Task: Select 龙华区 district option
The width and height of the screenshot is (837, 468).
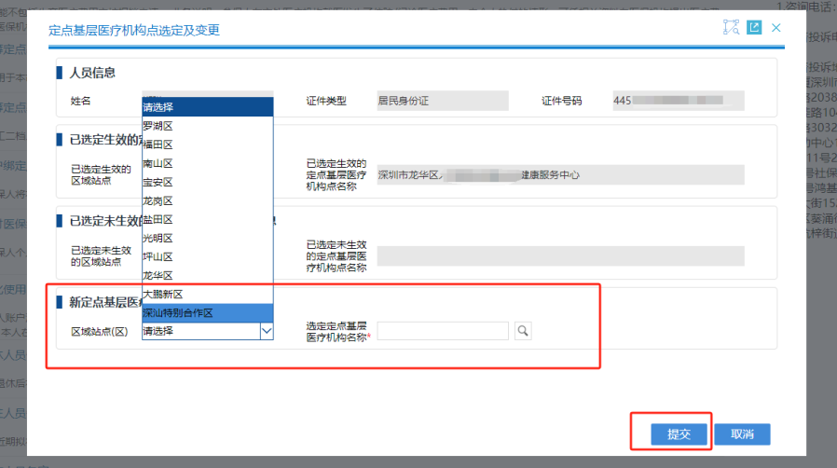Action: (x=158, y=275)
